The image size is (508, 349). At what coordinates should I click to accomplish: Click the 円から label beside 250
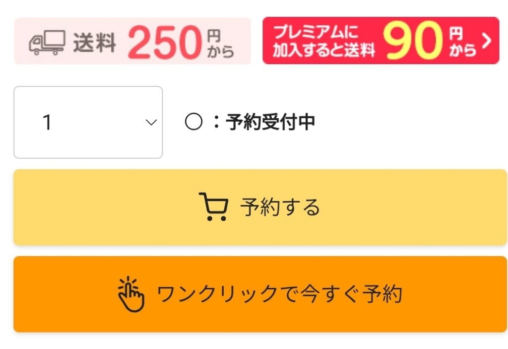(x=220, y=44)
